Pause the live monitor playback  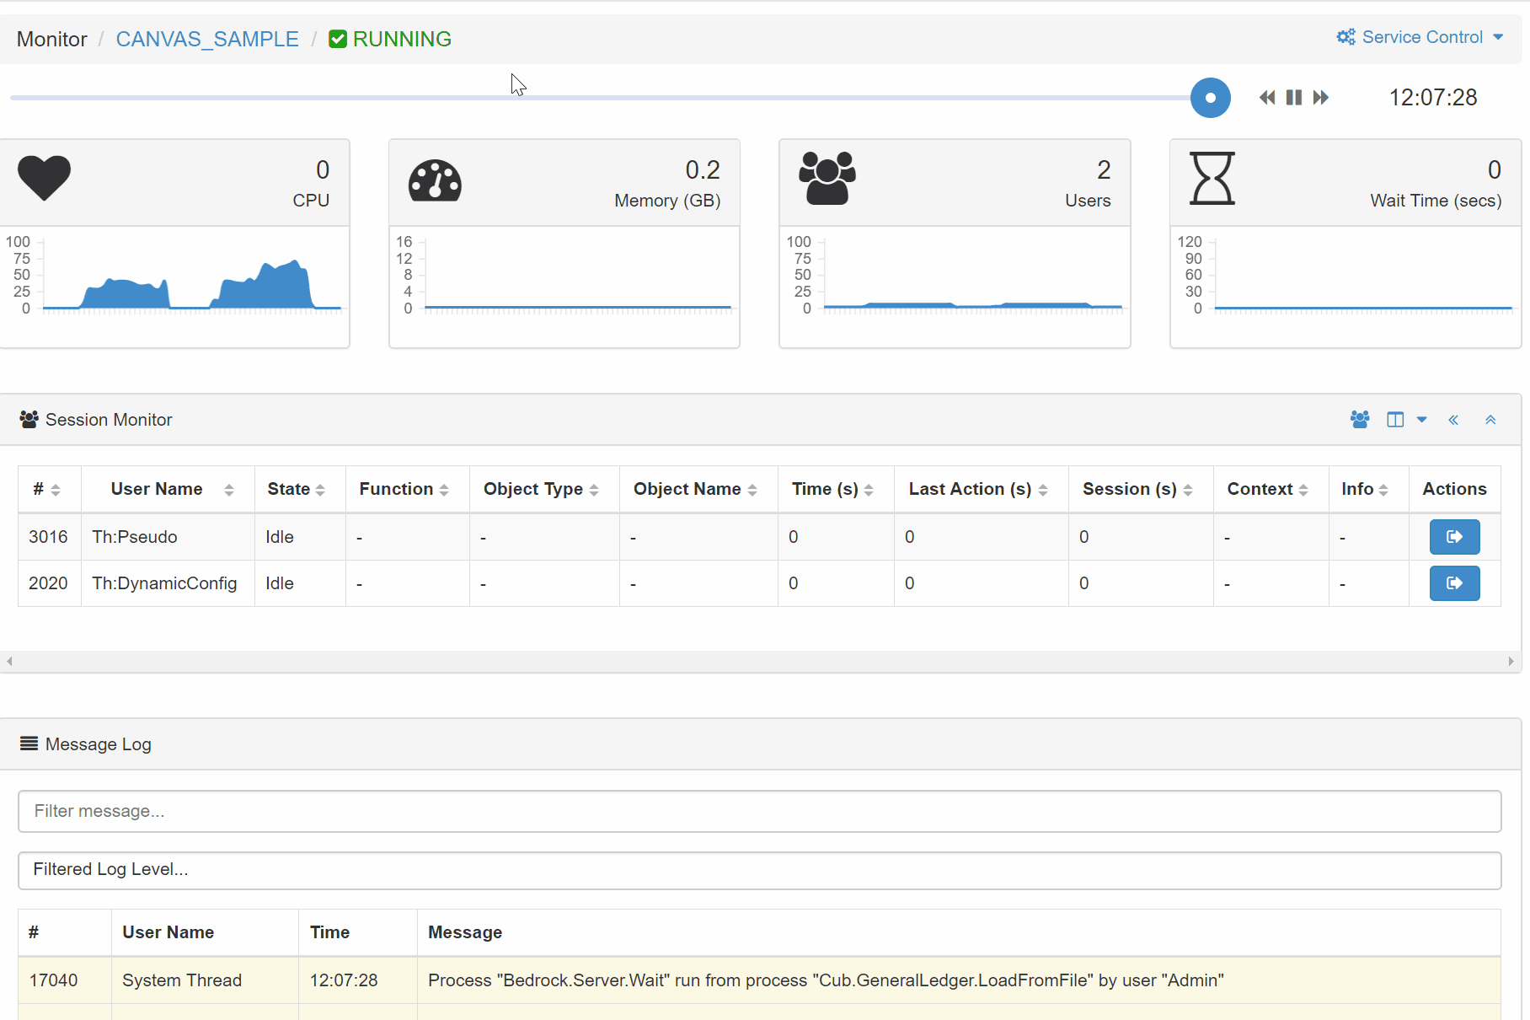(x=1294, y=98)
